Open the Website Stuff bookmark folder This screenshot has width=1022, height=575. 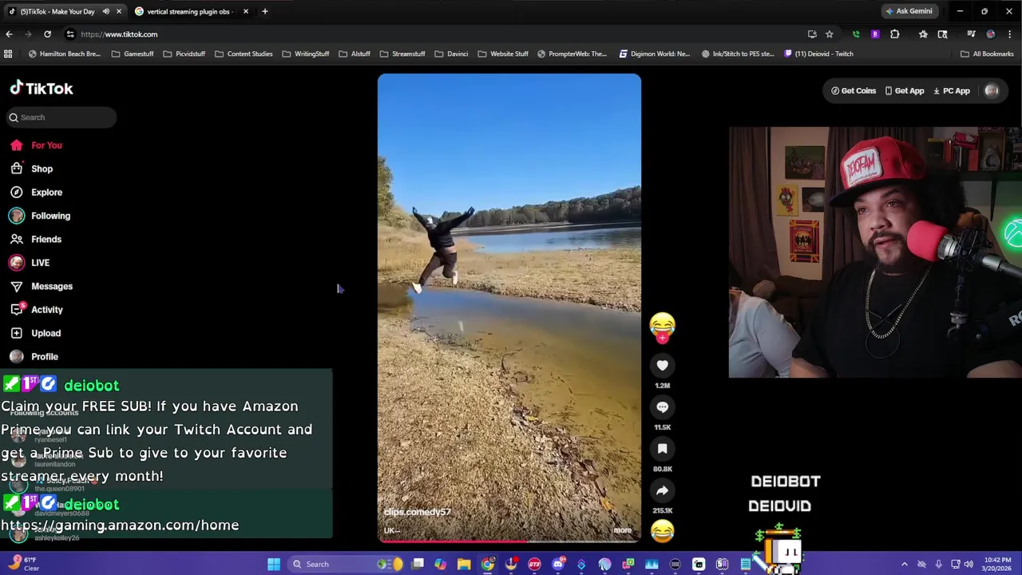503,54
